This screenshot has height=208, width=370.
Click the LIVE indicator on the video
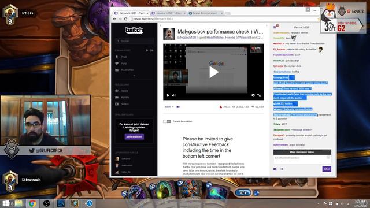click(x=256, y=49)
